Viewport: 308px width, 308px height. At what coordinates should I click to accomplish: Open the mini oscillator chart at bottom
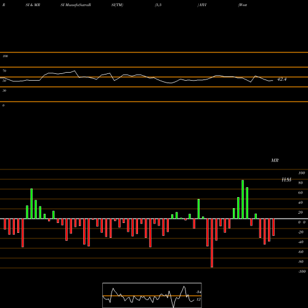[x=152, y=295]
